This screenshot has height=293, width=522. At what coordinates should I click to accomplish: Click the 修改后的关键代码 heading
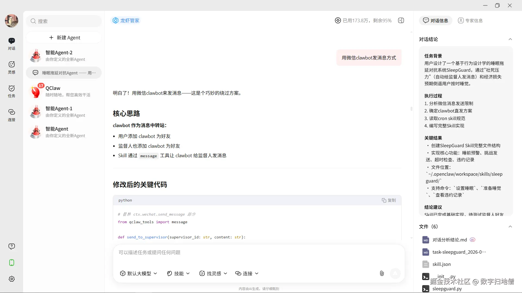point(140,185)
